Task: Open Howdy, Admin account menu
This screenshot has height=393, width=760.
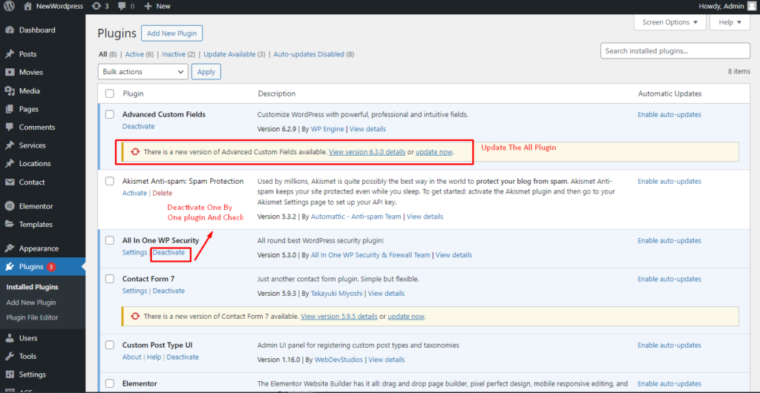Action: click(x=727, y=6)
